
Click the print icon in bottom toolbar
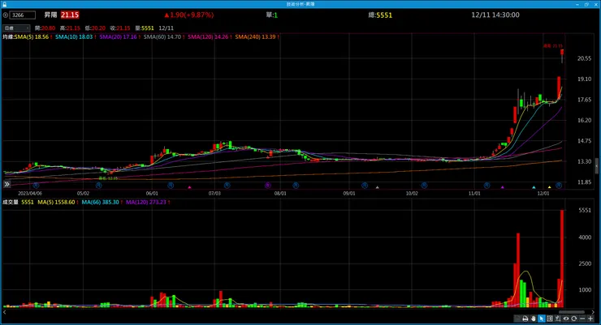pos(525,319)
